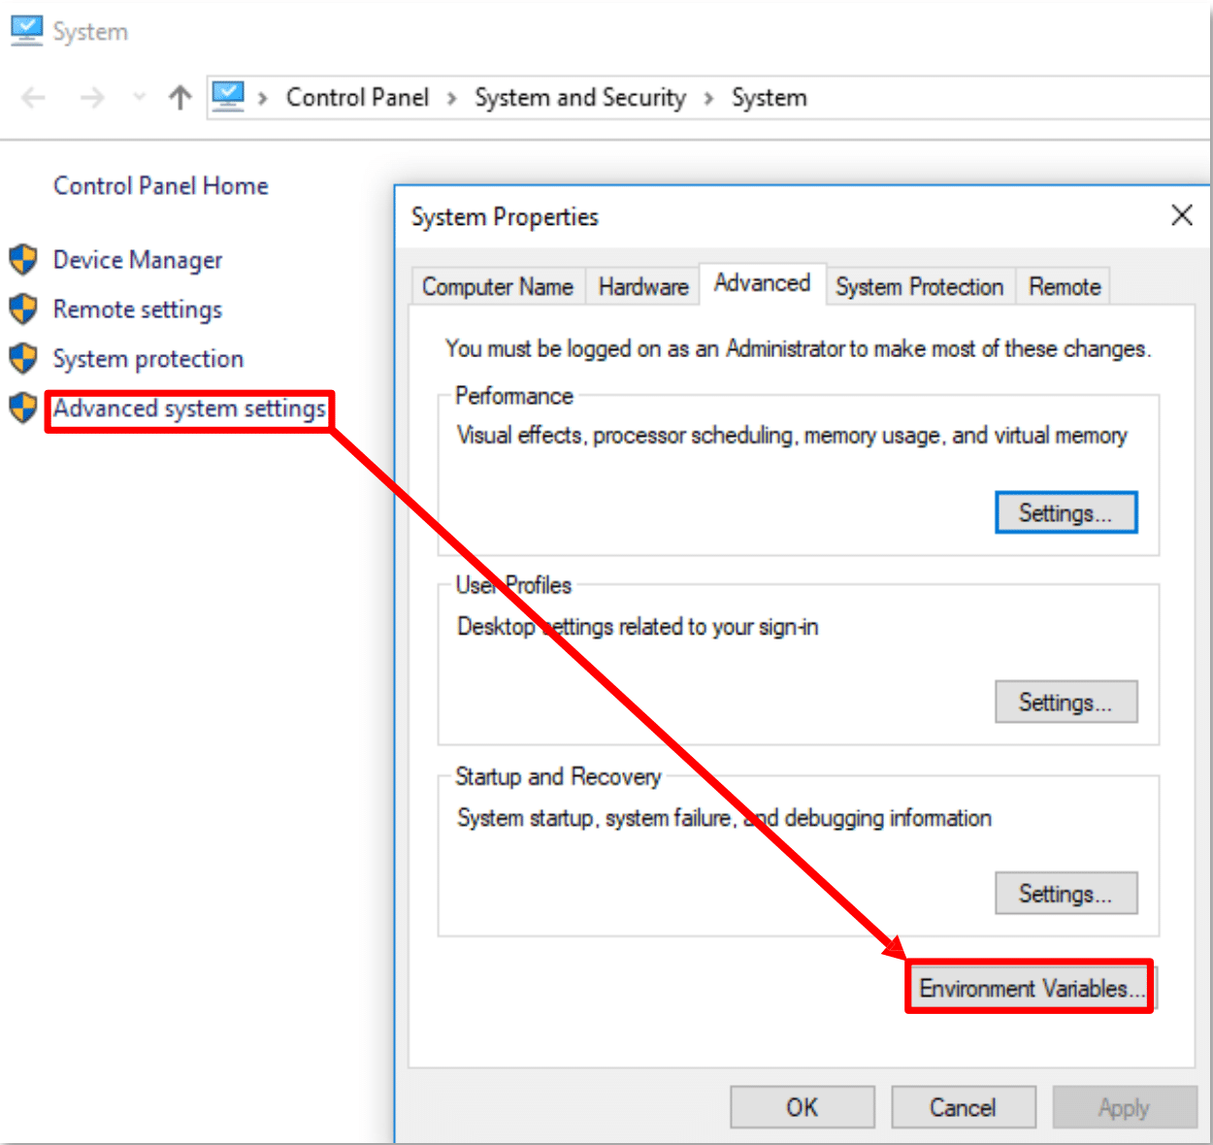Close the System Properties dialog
This screenshot has height=1145, width=1213.
click(1181, 215)
